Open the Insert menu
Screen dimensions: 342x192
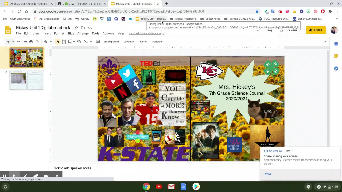(x=46, y=33)
